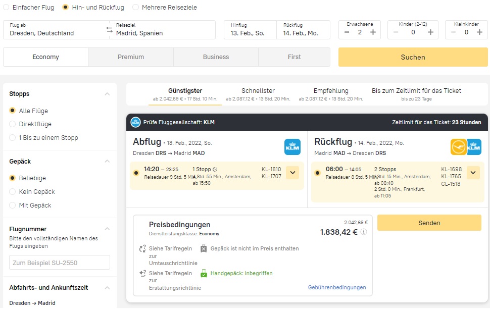Image resolution: width=490 pixels, height=309 pixels.
Task: Select the Business cabin class tab
Action: tap(216, 57)
